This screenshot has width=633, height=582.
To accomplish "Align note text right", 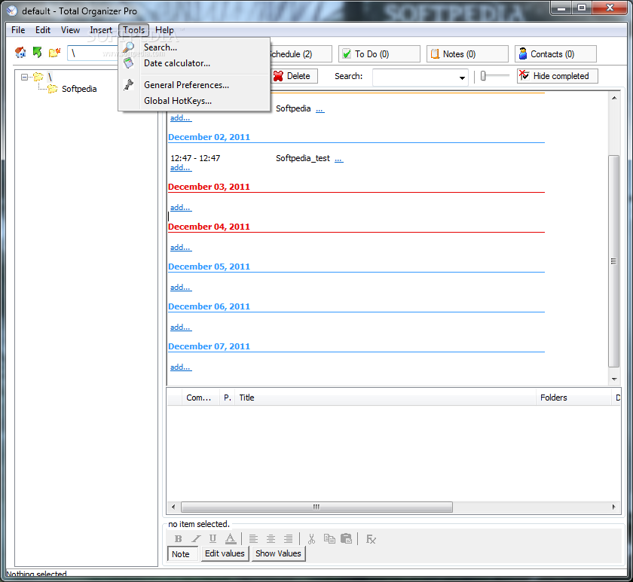I will tap(288, 539).
